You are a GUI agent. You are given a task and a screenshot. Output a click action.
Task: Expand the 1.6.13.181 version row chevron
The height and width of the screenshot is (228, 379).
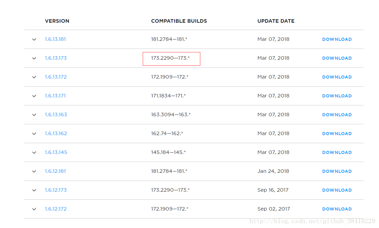[34, 39]
